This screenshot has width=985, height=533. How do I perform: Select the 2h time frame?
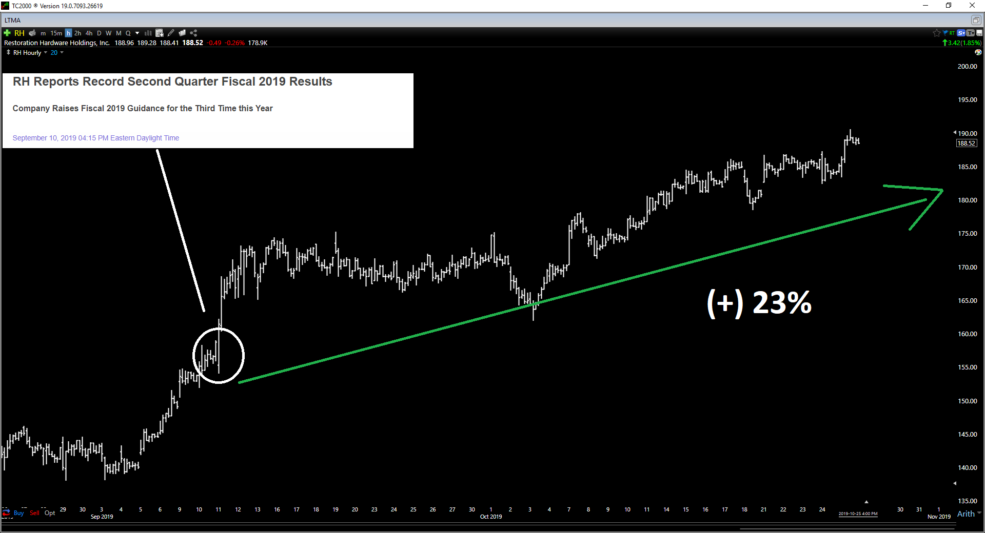coord(78,33)
